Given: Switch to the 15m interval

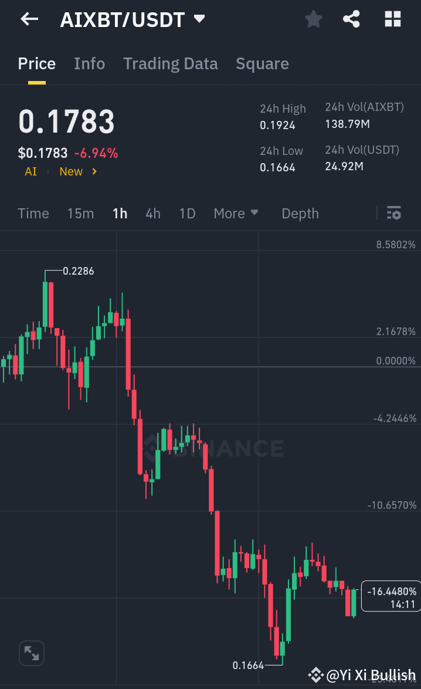Looking at the screenshot, I should [x=80, y=213].
